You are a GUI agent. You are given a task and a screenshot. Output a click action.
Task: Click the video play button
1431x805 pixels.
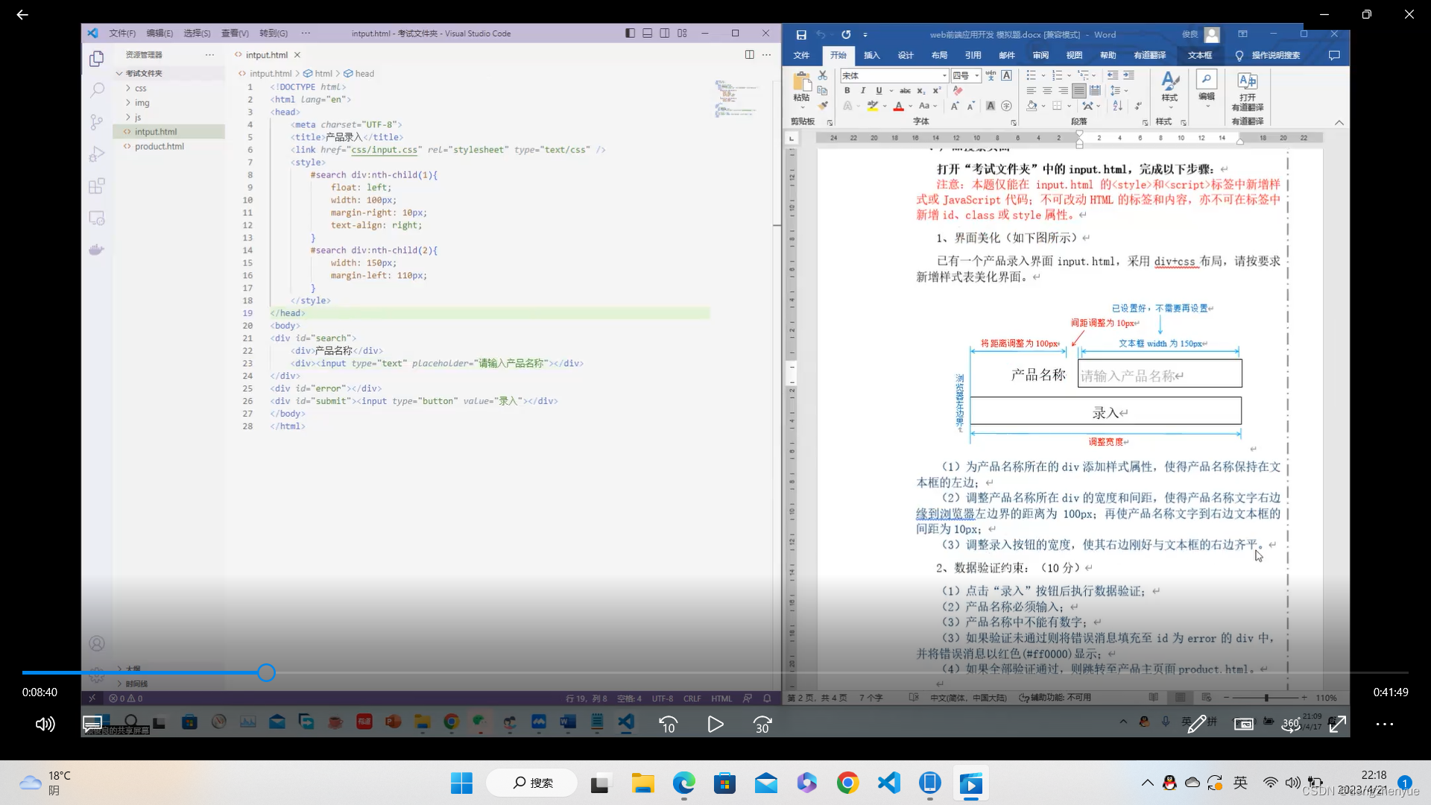pyautogui.click(x=715, y=724)
